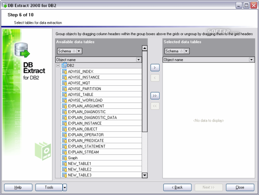259x195 pixels.
Task: Click the single left arrow remove button
Action: (155, 78)
